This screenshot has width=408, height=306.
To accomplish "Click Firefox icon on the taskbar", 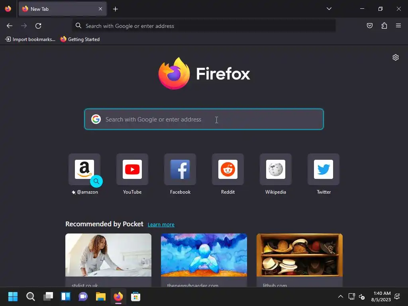I will pyautogui.click(x=118, y=296).
